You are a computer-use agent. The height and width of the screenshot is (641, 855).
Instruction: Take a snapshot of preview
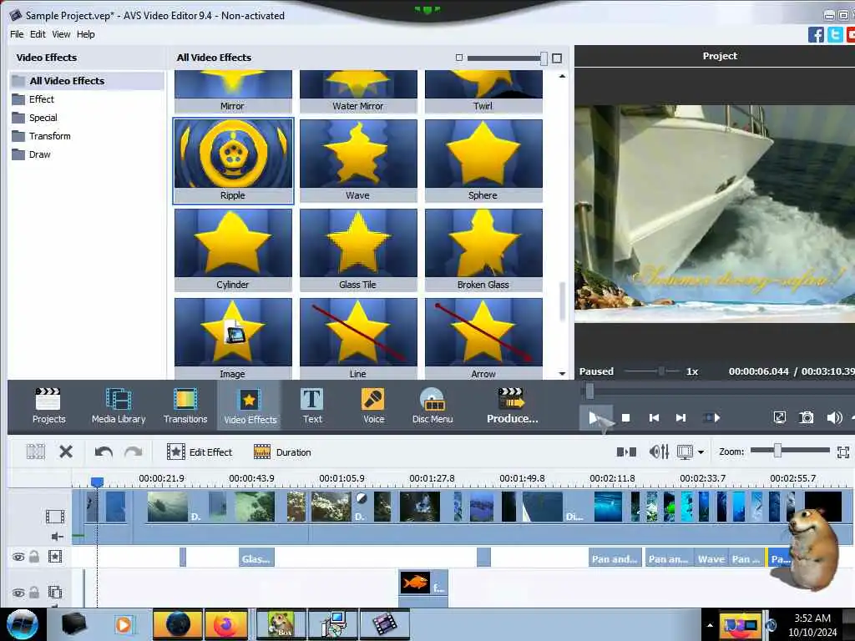806,417
